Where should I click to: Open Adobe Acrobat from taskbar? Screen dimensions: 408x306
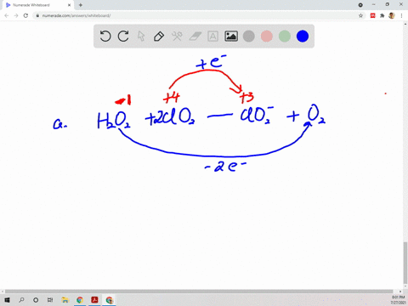[x=94, y=300]
